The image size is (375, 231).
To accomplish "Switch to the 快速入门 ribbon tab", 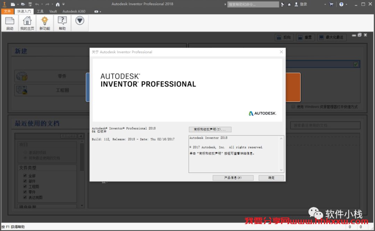I will click(24, 11).
